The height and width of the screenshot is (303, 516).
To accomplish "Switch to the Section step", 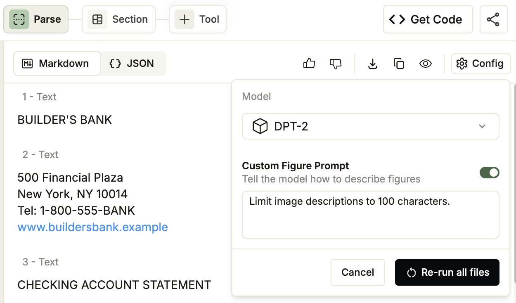I will [119, 19].
